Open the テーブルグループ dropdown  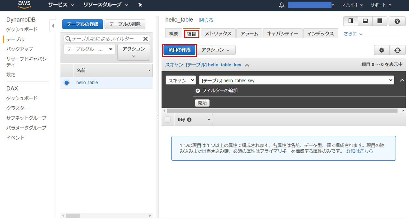tap(90, 49)
